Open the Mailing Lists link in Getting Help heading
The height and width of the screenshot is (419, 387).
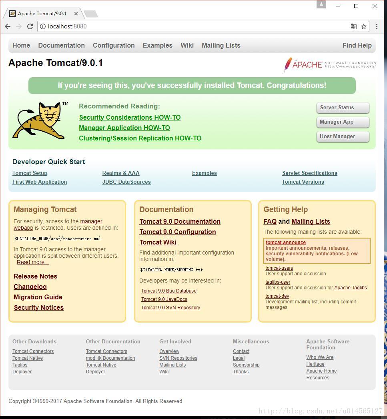pos(311,222)
